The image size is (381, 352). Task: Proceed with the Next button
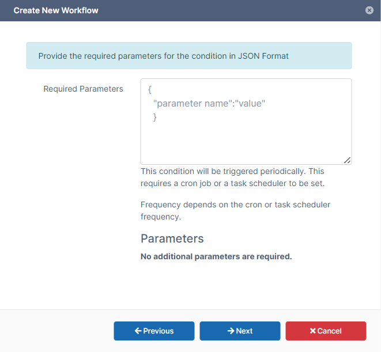click(240, 331)
